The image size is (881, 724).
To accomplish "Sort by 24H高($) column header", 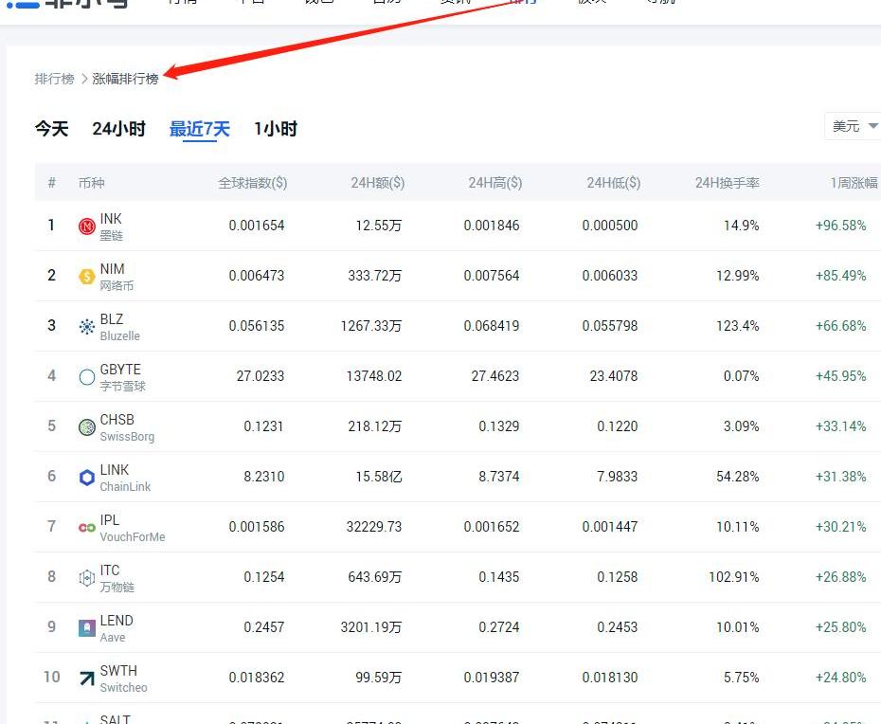I will (x=495, y=183).
